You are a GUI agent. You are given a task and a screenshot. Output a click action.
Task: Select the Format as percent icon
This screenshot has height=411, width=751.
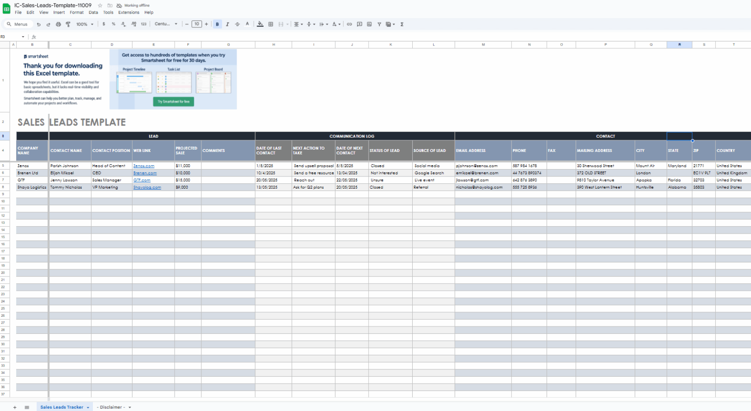tap(113, 24)
